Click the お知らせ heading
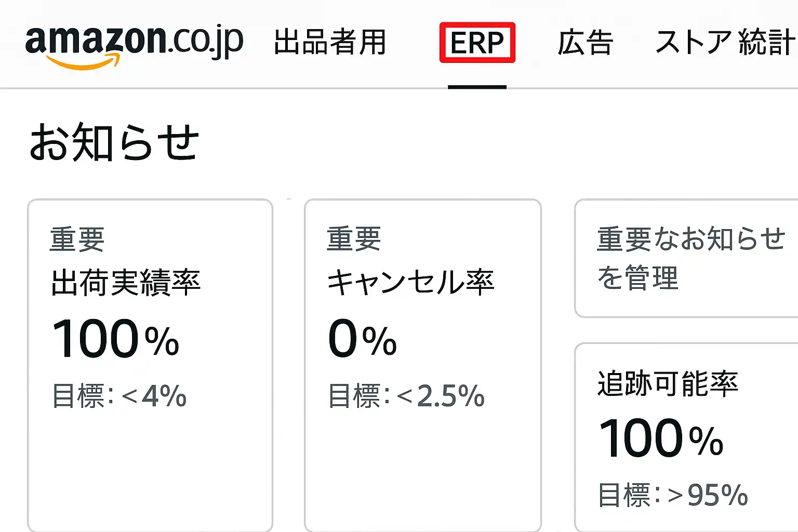This screenshot has height=532, width=798. coord(114,142)
